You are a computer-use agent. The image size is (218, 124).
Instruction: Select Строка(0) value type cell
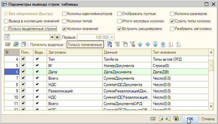(180, 66)
